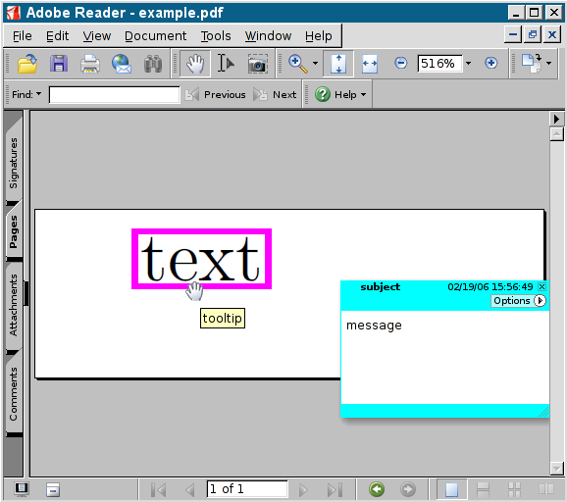Image resolution: width=567 pixels, height=502 pixels.
Task: Click the page number field
Action: [x=247, y=489]
